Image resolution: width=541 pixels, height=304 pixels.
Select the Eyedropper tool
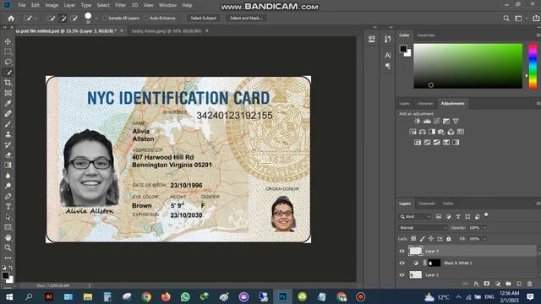click(8, 103)
